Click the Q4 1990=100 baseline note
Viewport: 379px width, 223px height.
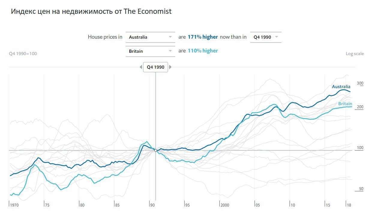coord(23,54)
